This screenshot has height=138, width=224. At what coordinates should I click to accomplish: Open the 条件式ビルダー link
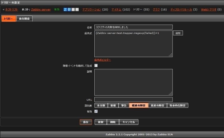click(x=102, y=60)
